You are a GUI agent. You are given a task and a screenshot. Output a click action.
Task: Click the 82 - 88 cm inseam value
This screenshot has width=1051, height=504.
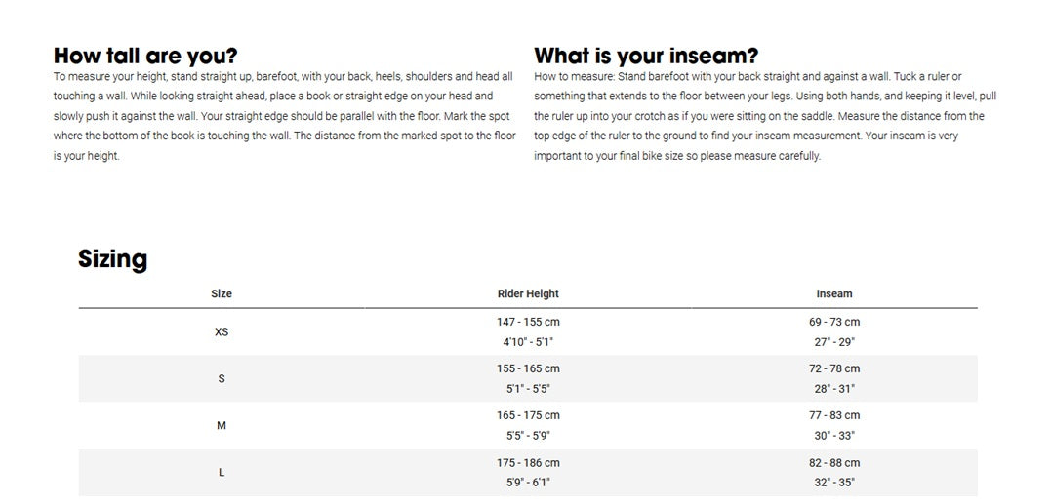[834, 462]
